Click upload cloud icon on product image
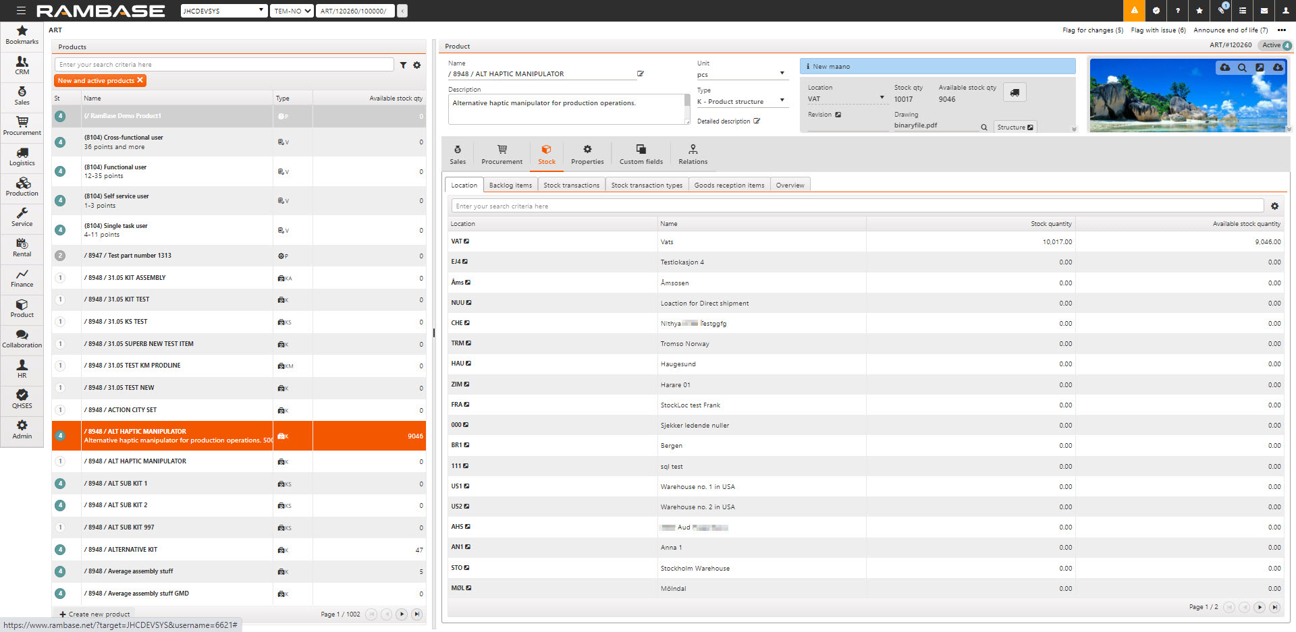The image size is (1296, 632). coord(1224,68)
